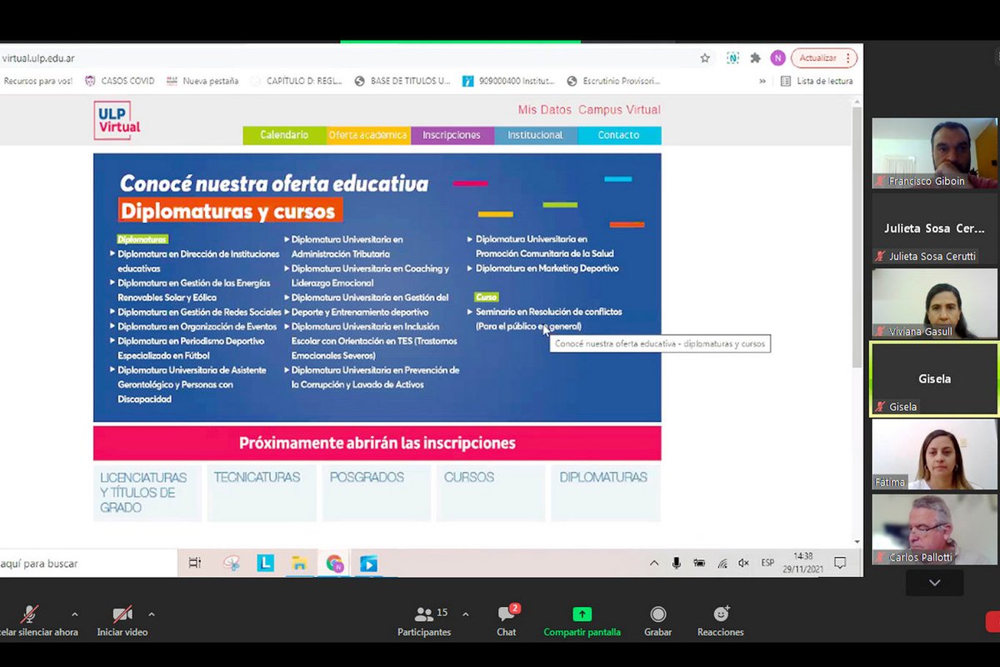Open taskbar clock 14:38
The width and height of the screenshot is (1000, 667).
pos(803,563)
